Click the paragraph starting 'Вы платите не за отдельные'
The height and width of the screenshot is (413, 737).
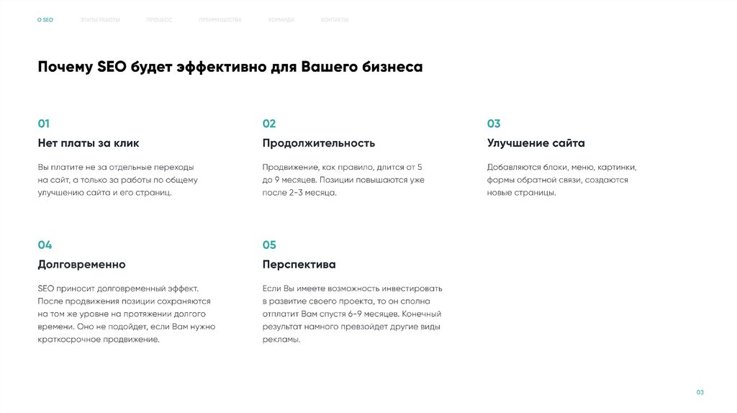pyautogui.click(x=117, y=180)
